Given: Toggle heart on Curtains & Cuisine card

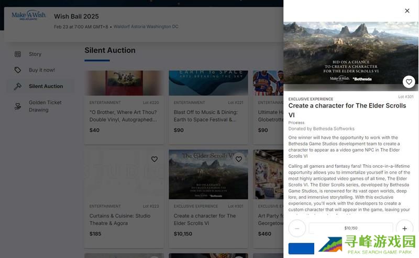Looking at the screenshot, I should tap(154, 159).
